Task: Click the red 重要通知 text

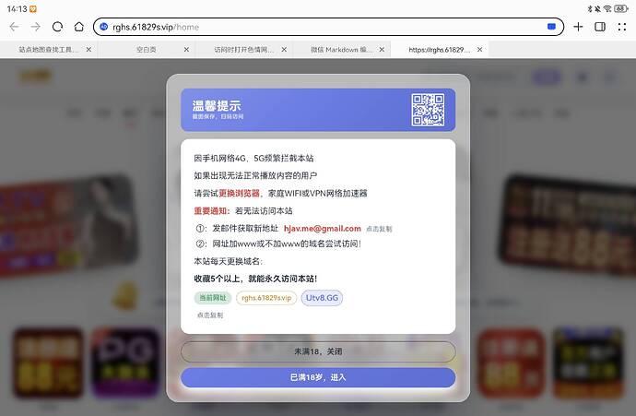Action: pos(212,210)
